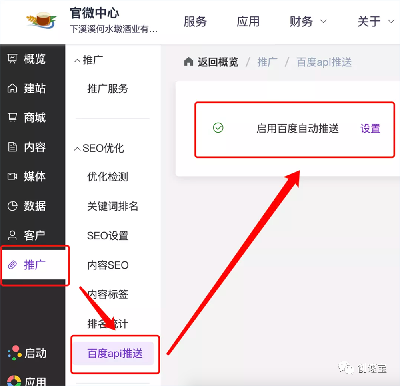Screen dimensions: 400x386
Task: Click the 推广 paperclip icon
Action: click(x=12, y=265)
